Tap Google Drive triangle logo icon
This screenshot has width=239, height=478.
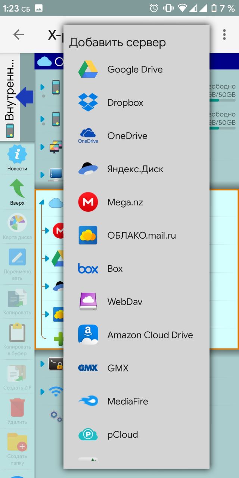pos(88,69)
